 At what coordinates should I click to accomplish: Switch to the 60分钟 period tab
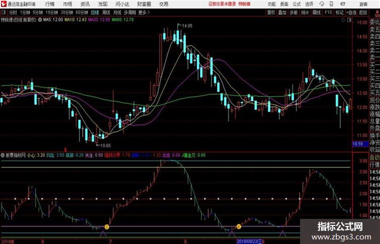coord(82,12)
